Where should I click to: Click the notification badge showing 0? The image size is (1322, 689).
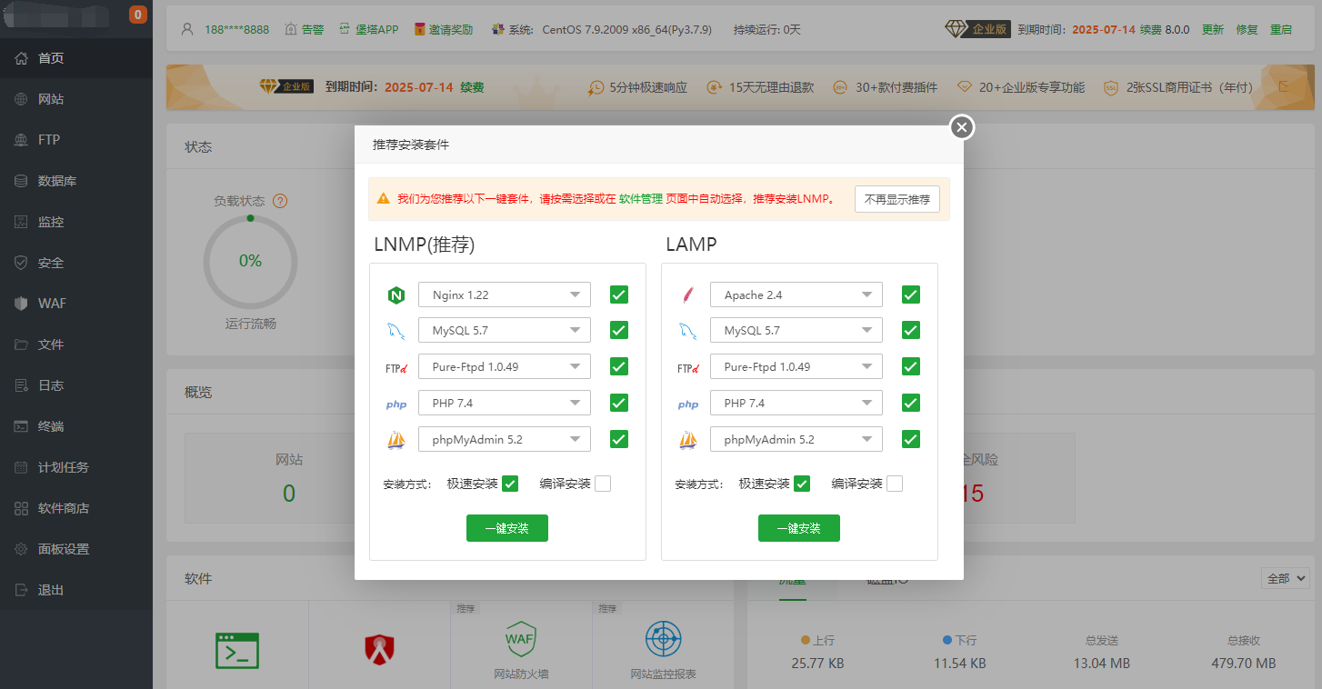[x=138, y=14]
